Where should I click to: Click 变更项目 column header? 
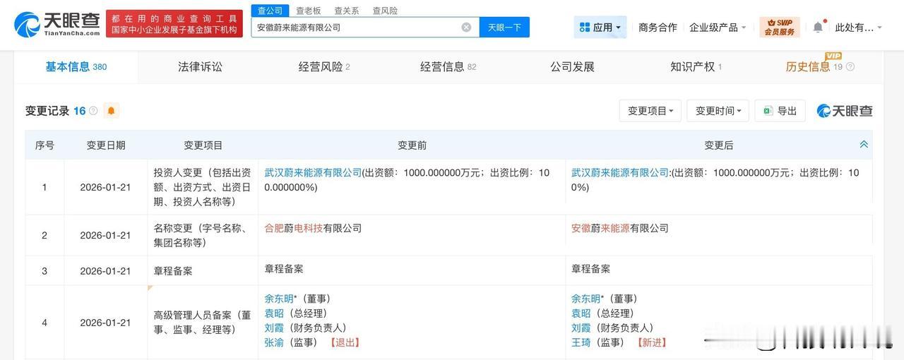point(203,145)
